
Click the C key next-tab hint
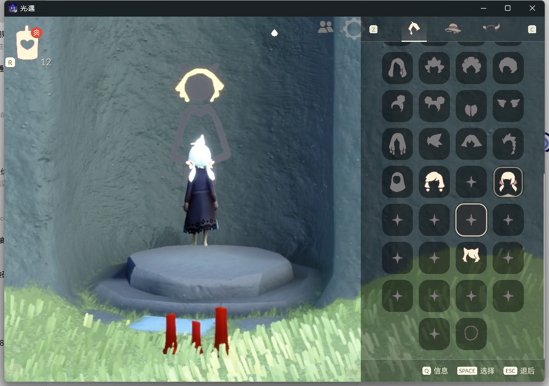click(x=532, y=29)
